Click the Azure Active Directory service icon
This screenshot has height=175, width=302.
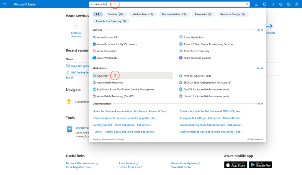click(181, 51)
